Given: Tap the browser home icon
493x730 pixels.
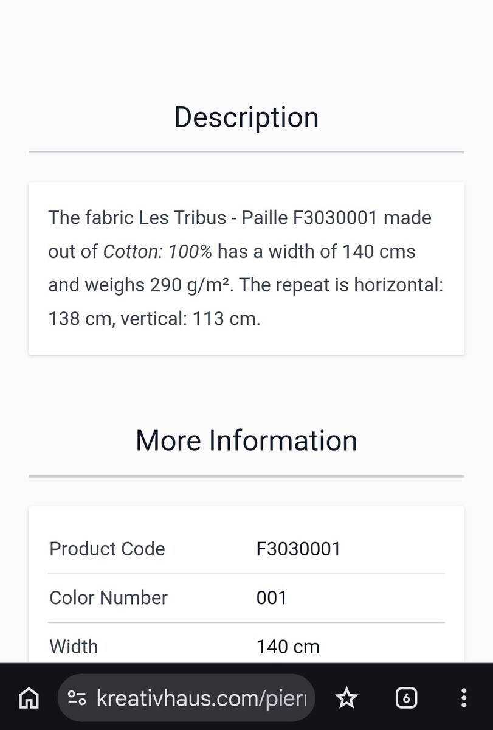Looking at the screenshot, I should pyautogui.click(x=29, y=698).
